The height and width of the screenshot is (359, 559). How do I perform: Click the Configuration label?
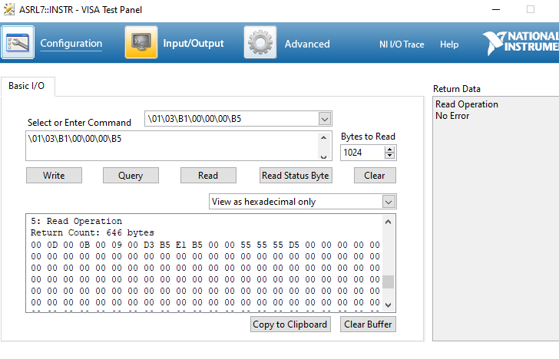[x=71, y=44]
